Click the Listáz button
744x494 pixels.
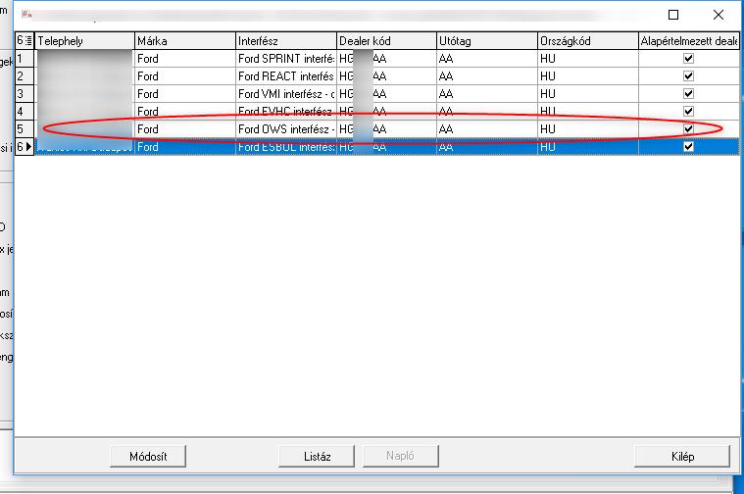click(x=317, y=456)
